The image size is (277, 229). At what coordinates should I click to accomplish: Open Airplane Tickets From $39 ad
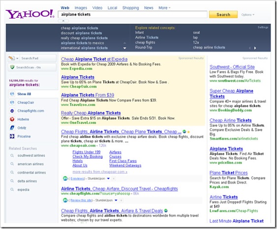(x=88, y=95)
